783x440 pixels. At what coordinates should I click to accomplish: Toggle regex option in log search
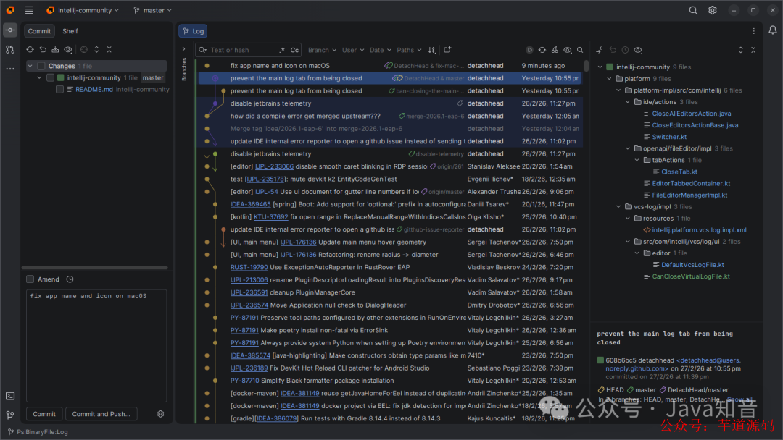coord(282,50)
